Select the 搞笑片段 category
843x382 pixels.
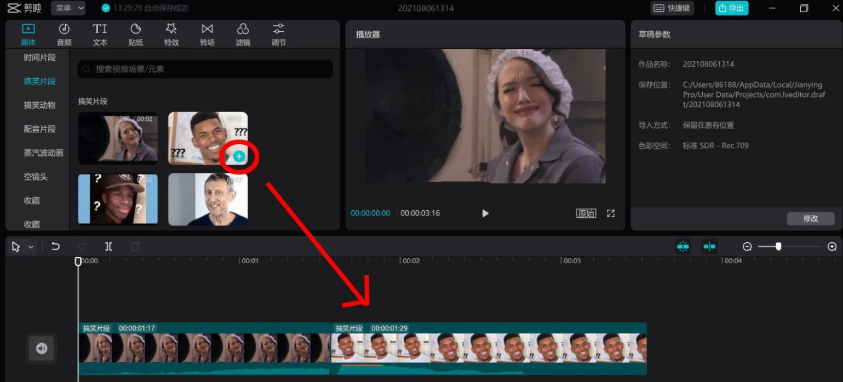pos(39,82)
